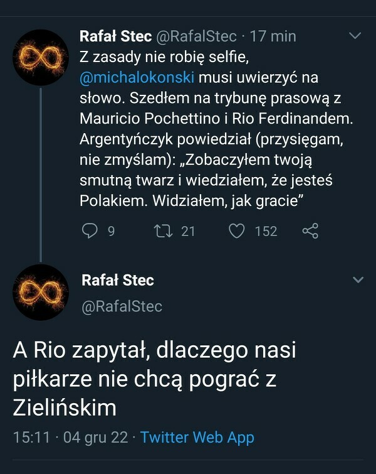
Task: Like the top tweet with the heart icon
Action: click(236, 231)
